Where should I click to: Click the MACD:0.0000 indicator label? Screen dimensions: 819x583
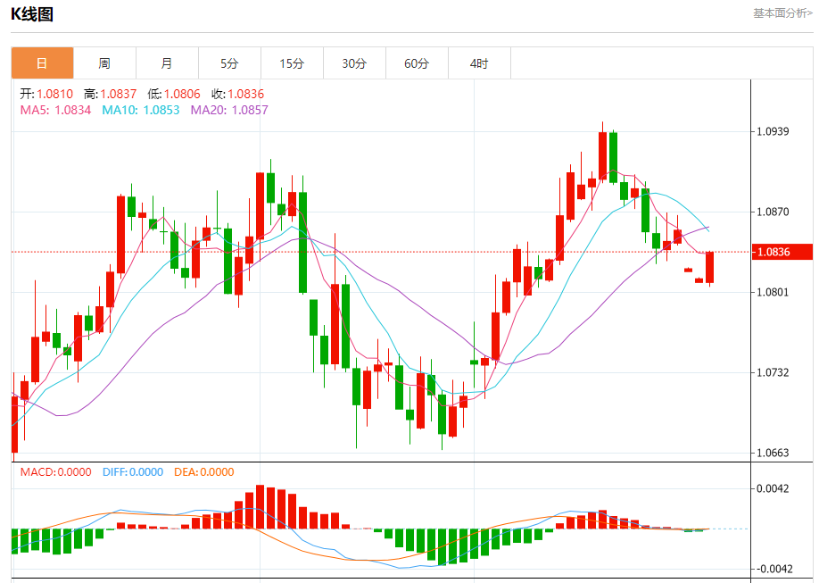[x=56, y=472]
